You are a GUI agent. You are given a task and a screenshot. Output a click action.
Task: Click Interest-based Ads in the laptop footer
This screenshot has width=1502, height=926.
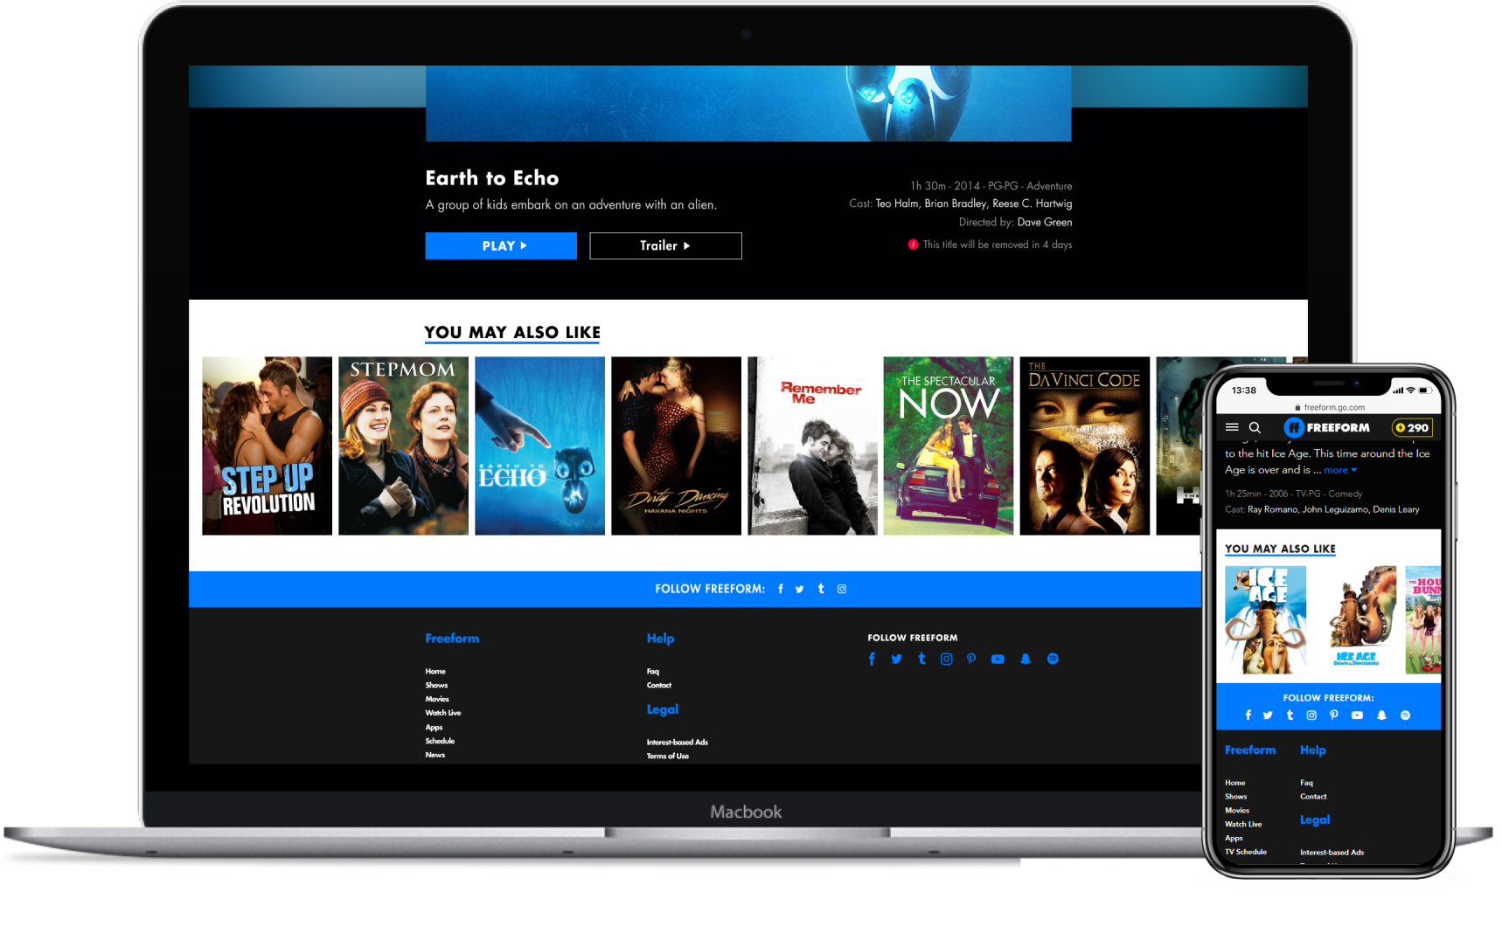[678, 743]
